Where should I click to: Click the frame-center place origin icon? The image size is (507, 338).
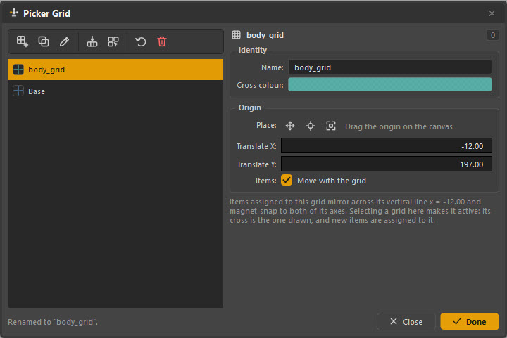tap(331, 126)
